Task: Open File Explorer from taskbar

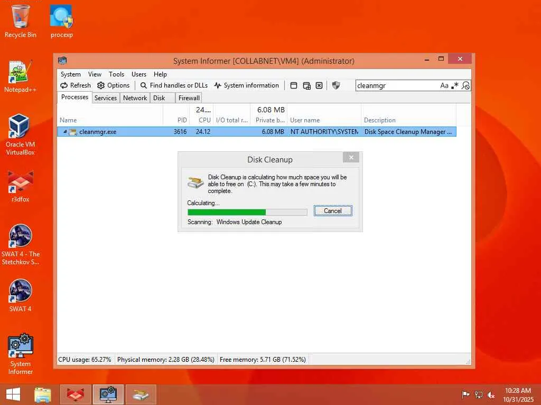Action: (42, 394)
